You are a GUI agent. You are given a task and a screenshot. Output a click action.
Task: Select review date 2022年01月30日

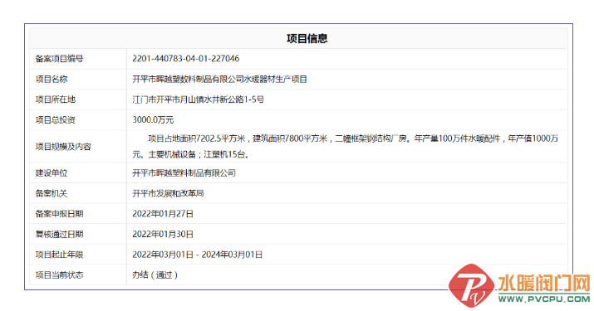pos(163,234)
